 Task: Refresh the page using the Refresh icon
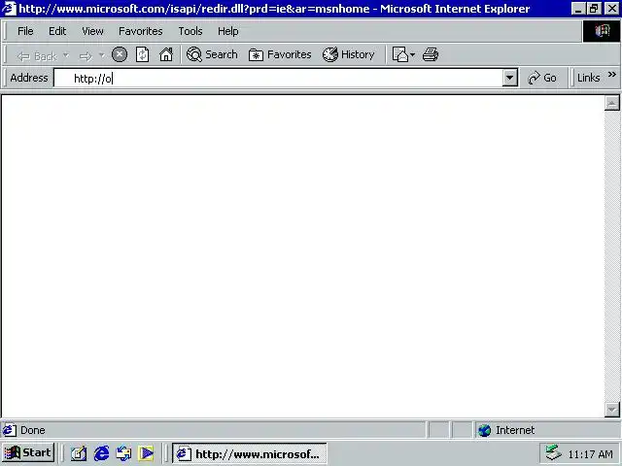click(x=142, y=54)
